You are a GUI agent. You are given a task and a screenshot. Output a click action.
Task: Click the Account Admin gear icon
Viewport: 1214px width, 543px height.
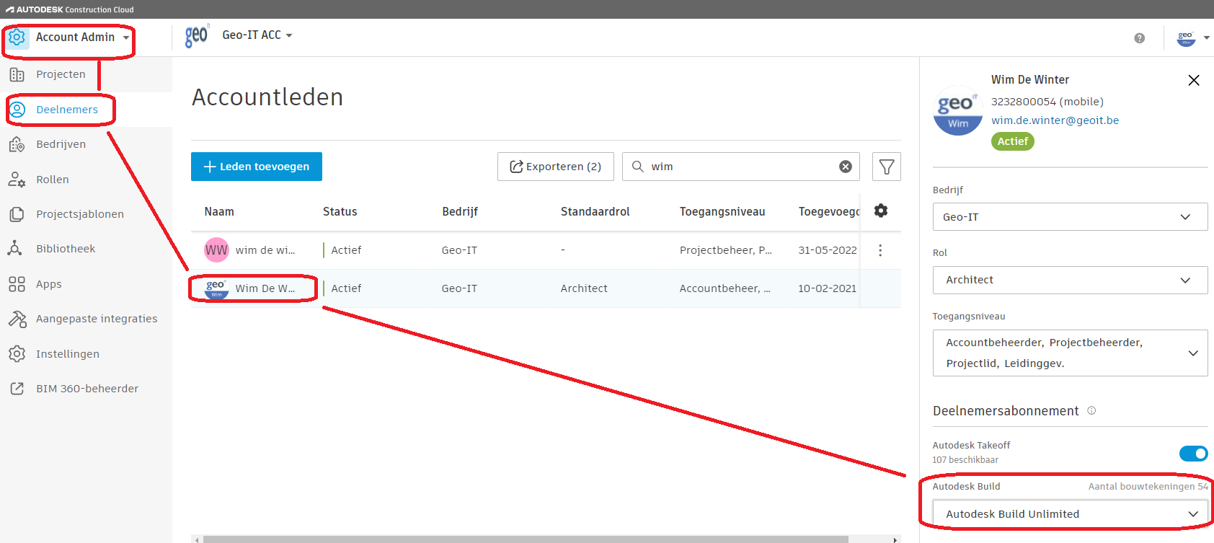17,37
